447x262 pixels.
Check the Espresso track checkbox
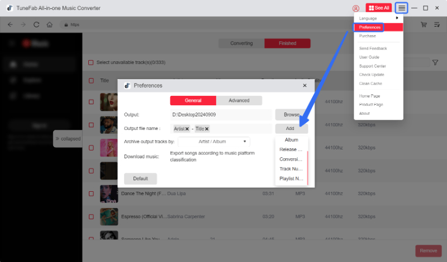tap(91, 216)
